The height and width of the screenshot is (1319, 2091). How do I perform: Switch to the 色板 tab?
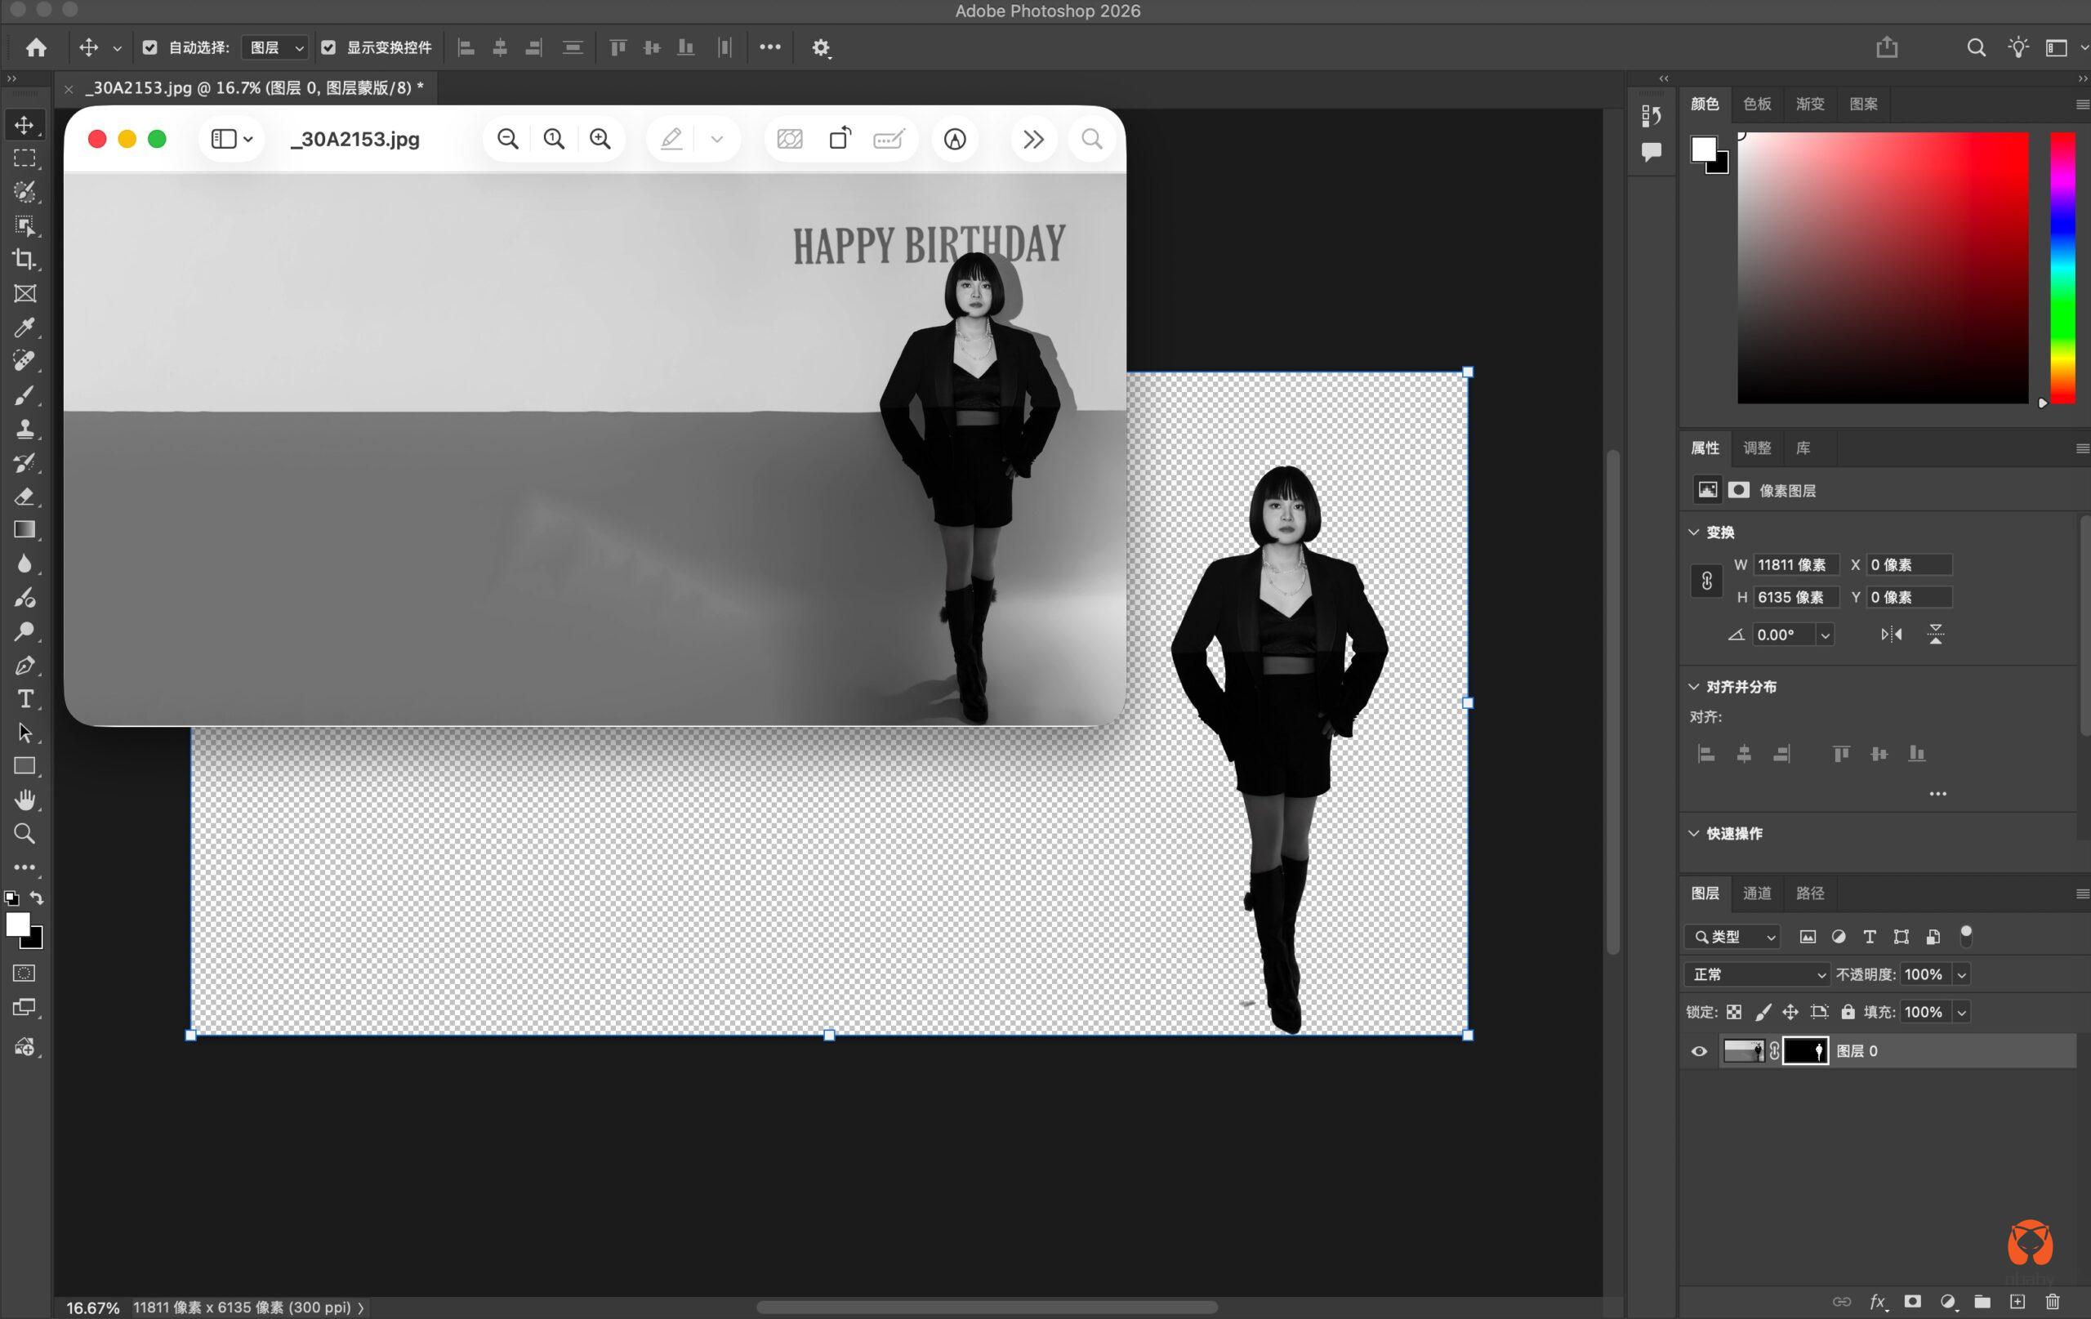pos(1757,105)
